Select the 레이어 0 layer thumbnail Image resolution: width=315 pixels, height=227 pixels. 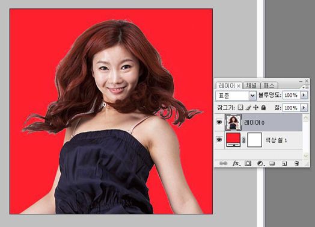(233, 122)
